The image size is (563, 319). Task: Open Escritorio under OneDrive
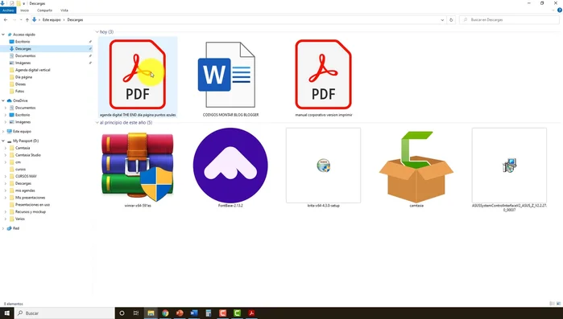tap(23, 115)
